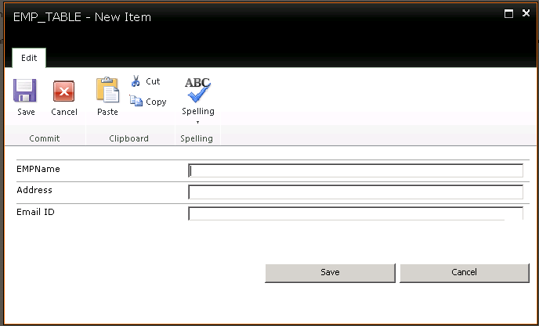Click the ABC Spelling check icon
539x326 pixels.
click(x=197, y=90)
